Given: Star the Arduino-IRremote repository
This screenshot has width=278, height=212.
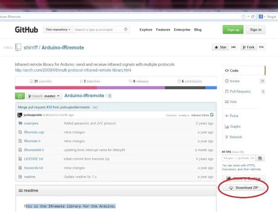Looking at the screenshot, I should click(x=220, y=47).
